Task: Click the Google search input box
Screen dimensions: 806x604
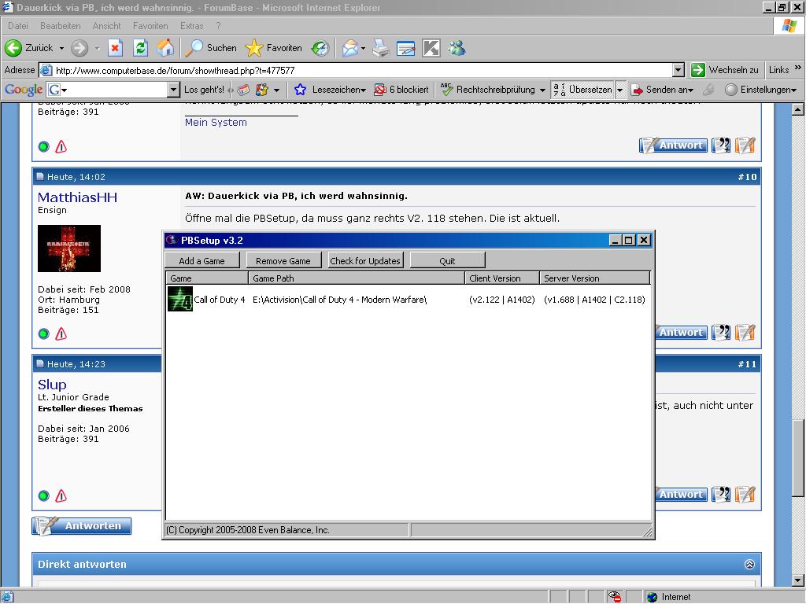Action: pyautogui.click(x=107, y=90)
